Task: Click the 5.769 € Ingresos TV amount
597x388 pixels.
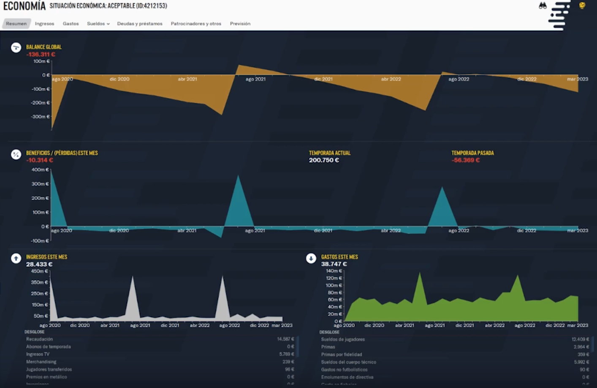Action: coord(287,354)
